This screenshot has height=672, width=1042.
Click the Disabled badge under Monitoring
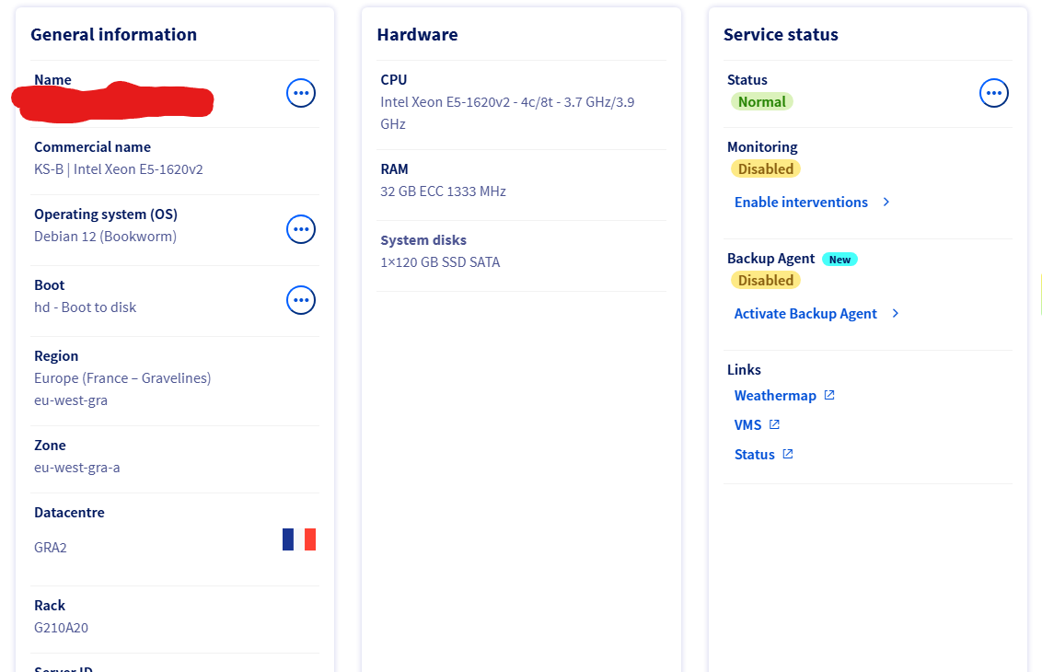point(766,168)
